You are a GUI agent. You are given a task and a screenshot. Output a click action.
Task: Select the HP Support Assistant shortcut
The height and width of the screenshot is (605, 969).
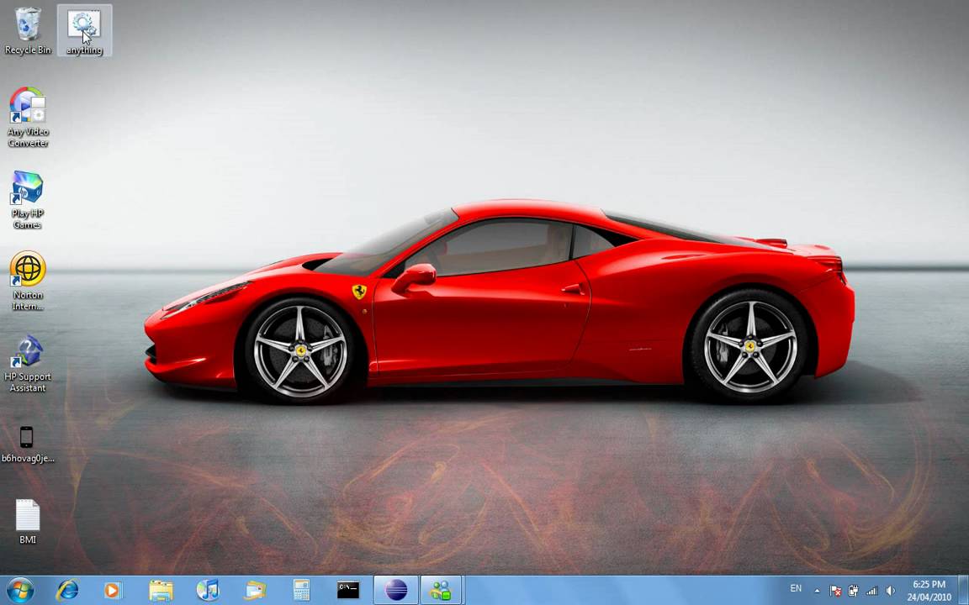[x=28, y=364]
